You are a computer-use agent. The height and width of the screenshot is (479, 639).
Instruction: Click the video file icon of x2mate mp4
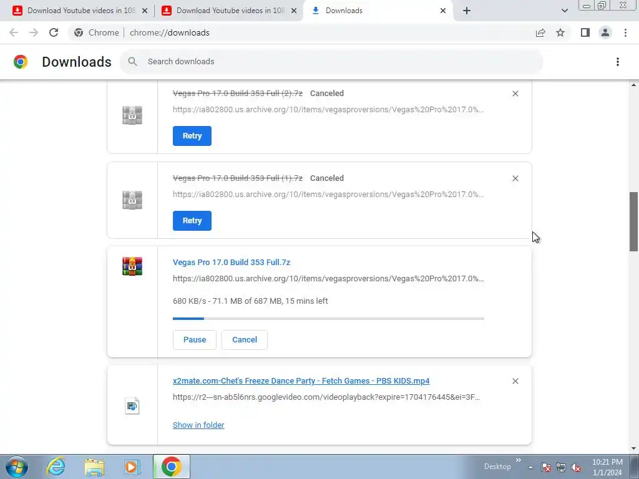[x=132, y=405]
